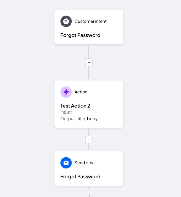Click the connector line above the first plus button

pos(89,52)
